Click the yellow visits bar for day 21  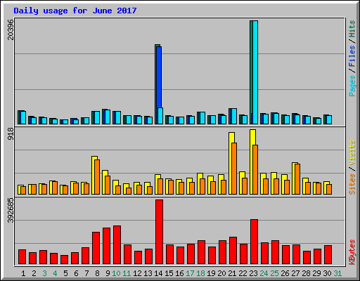tap(231, 163)
